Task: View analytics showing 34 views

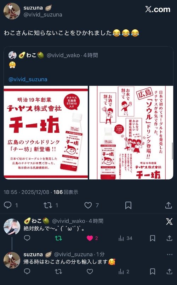Action: point(125,238)
